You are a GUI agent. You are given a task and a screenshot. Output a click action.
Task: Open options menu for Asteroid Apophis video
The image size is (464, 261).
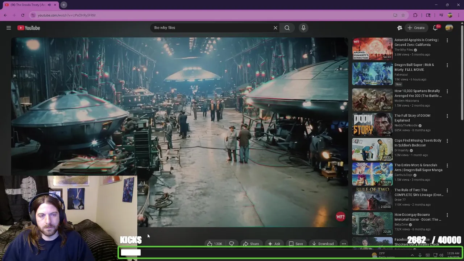447,40
